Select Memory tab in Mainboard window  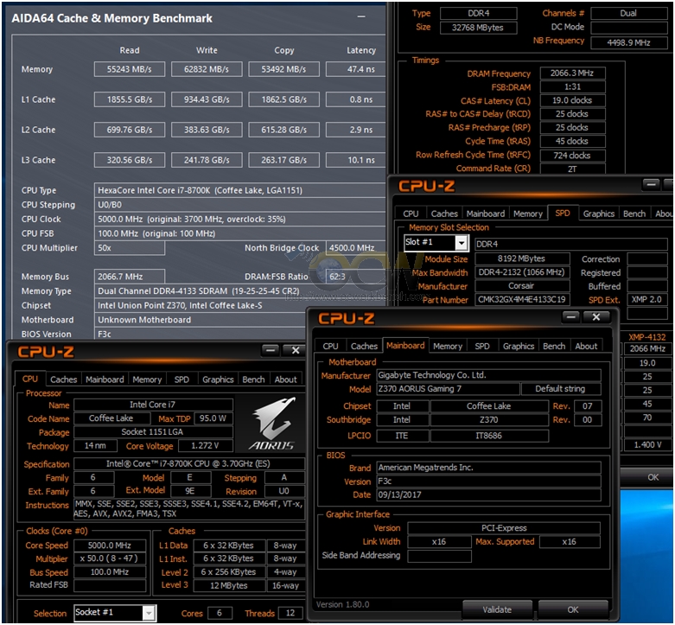click(448, 346)
